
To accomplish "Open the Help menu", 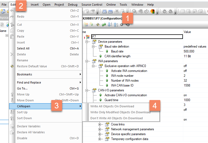I will pyautogui.click(x=151, y=5).
